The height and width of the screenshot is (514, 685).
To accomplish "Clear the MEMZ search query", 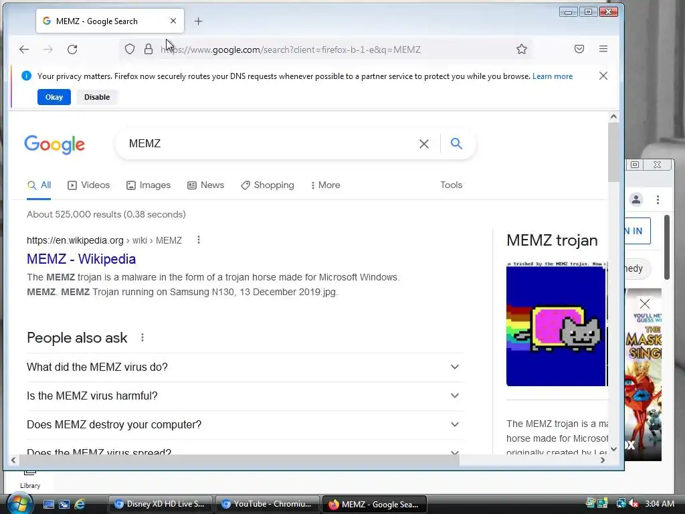I will click(x=423, y=144).
